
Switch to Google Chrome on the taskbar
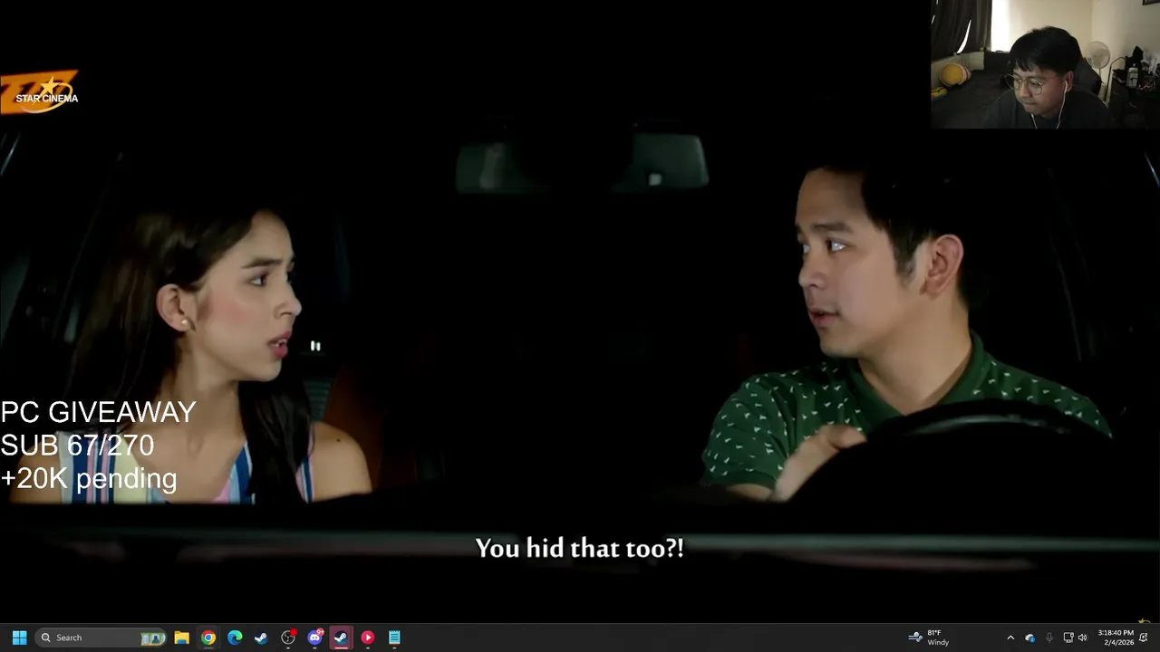(208, 638)
